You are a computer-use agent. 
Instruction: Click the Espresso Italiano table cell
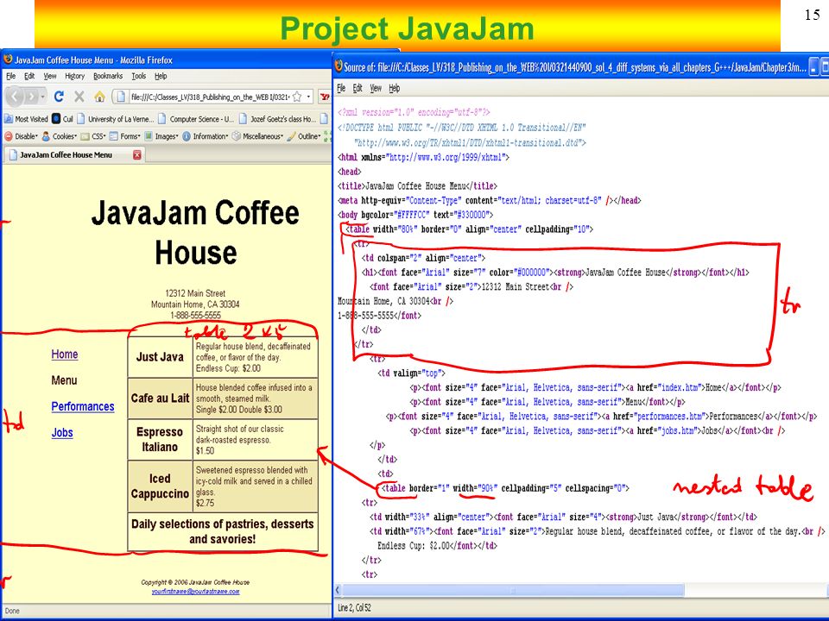point(161,439)
